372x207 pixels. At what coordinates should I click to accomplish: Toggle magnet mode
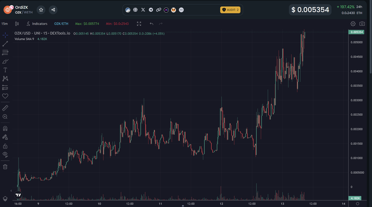point(5,128)
